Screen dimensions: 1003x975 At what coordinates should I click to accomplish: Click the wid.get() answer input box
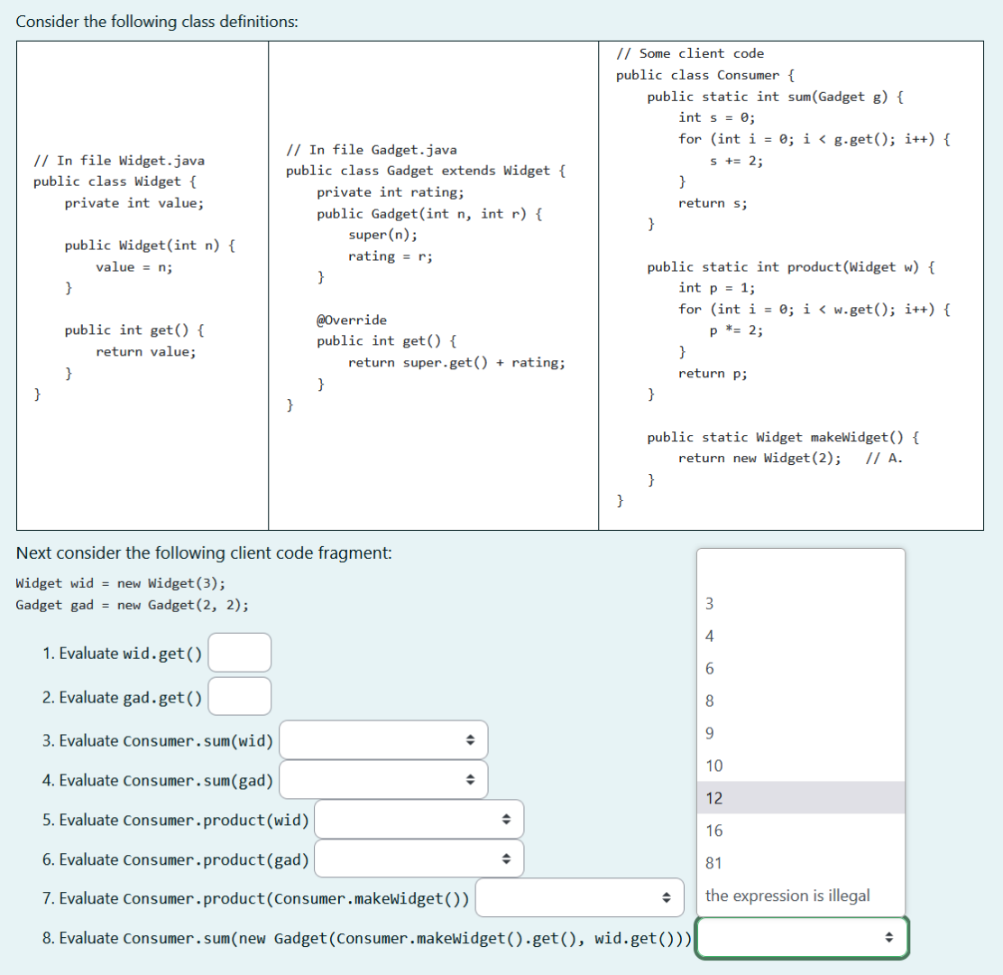pyautogui.click(x=238, y=652)
